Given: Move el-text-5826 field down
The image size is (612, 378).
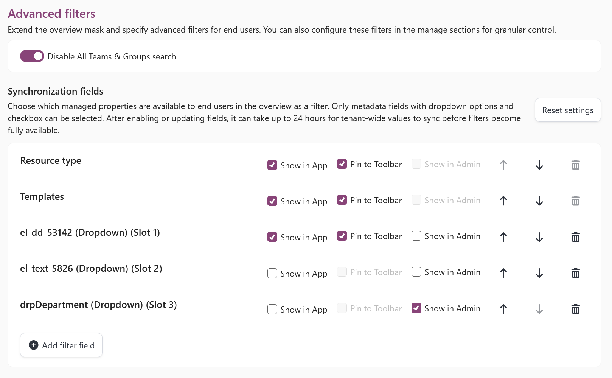Looking at the screenshot, I should click(x=539, y=273).
